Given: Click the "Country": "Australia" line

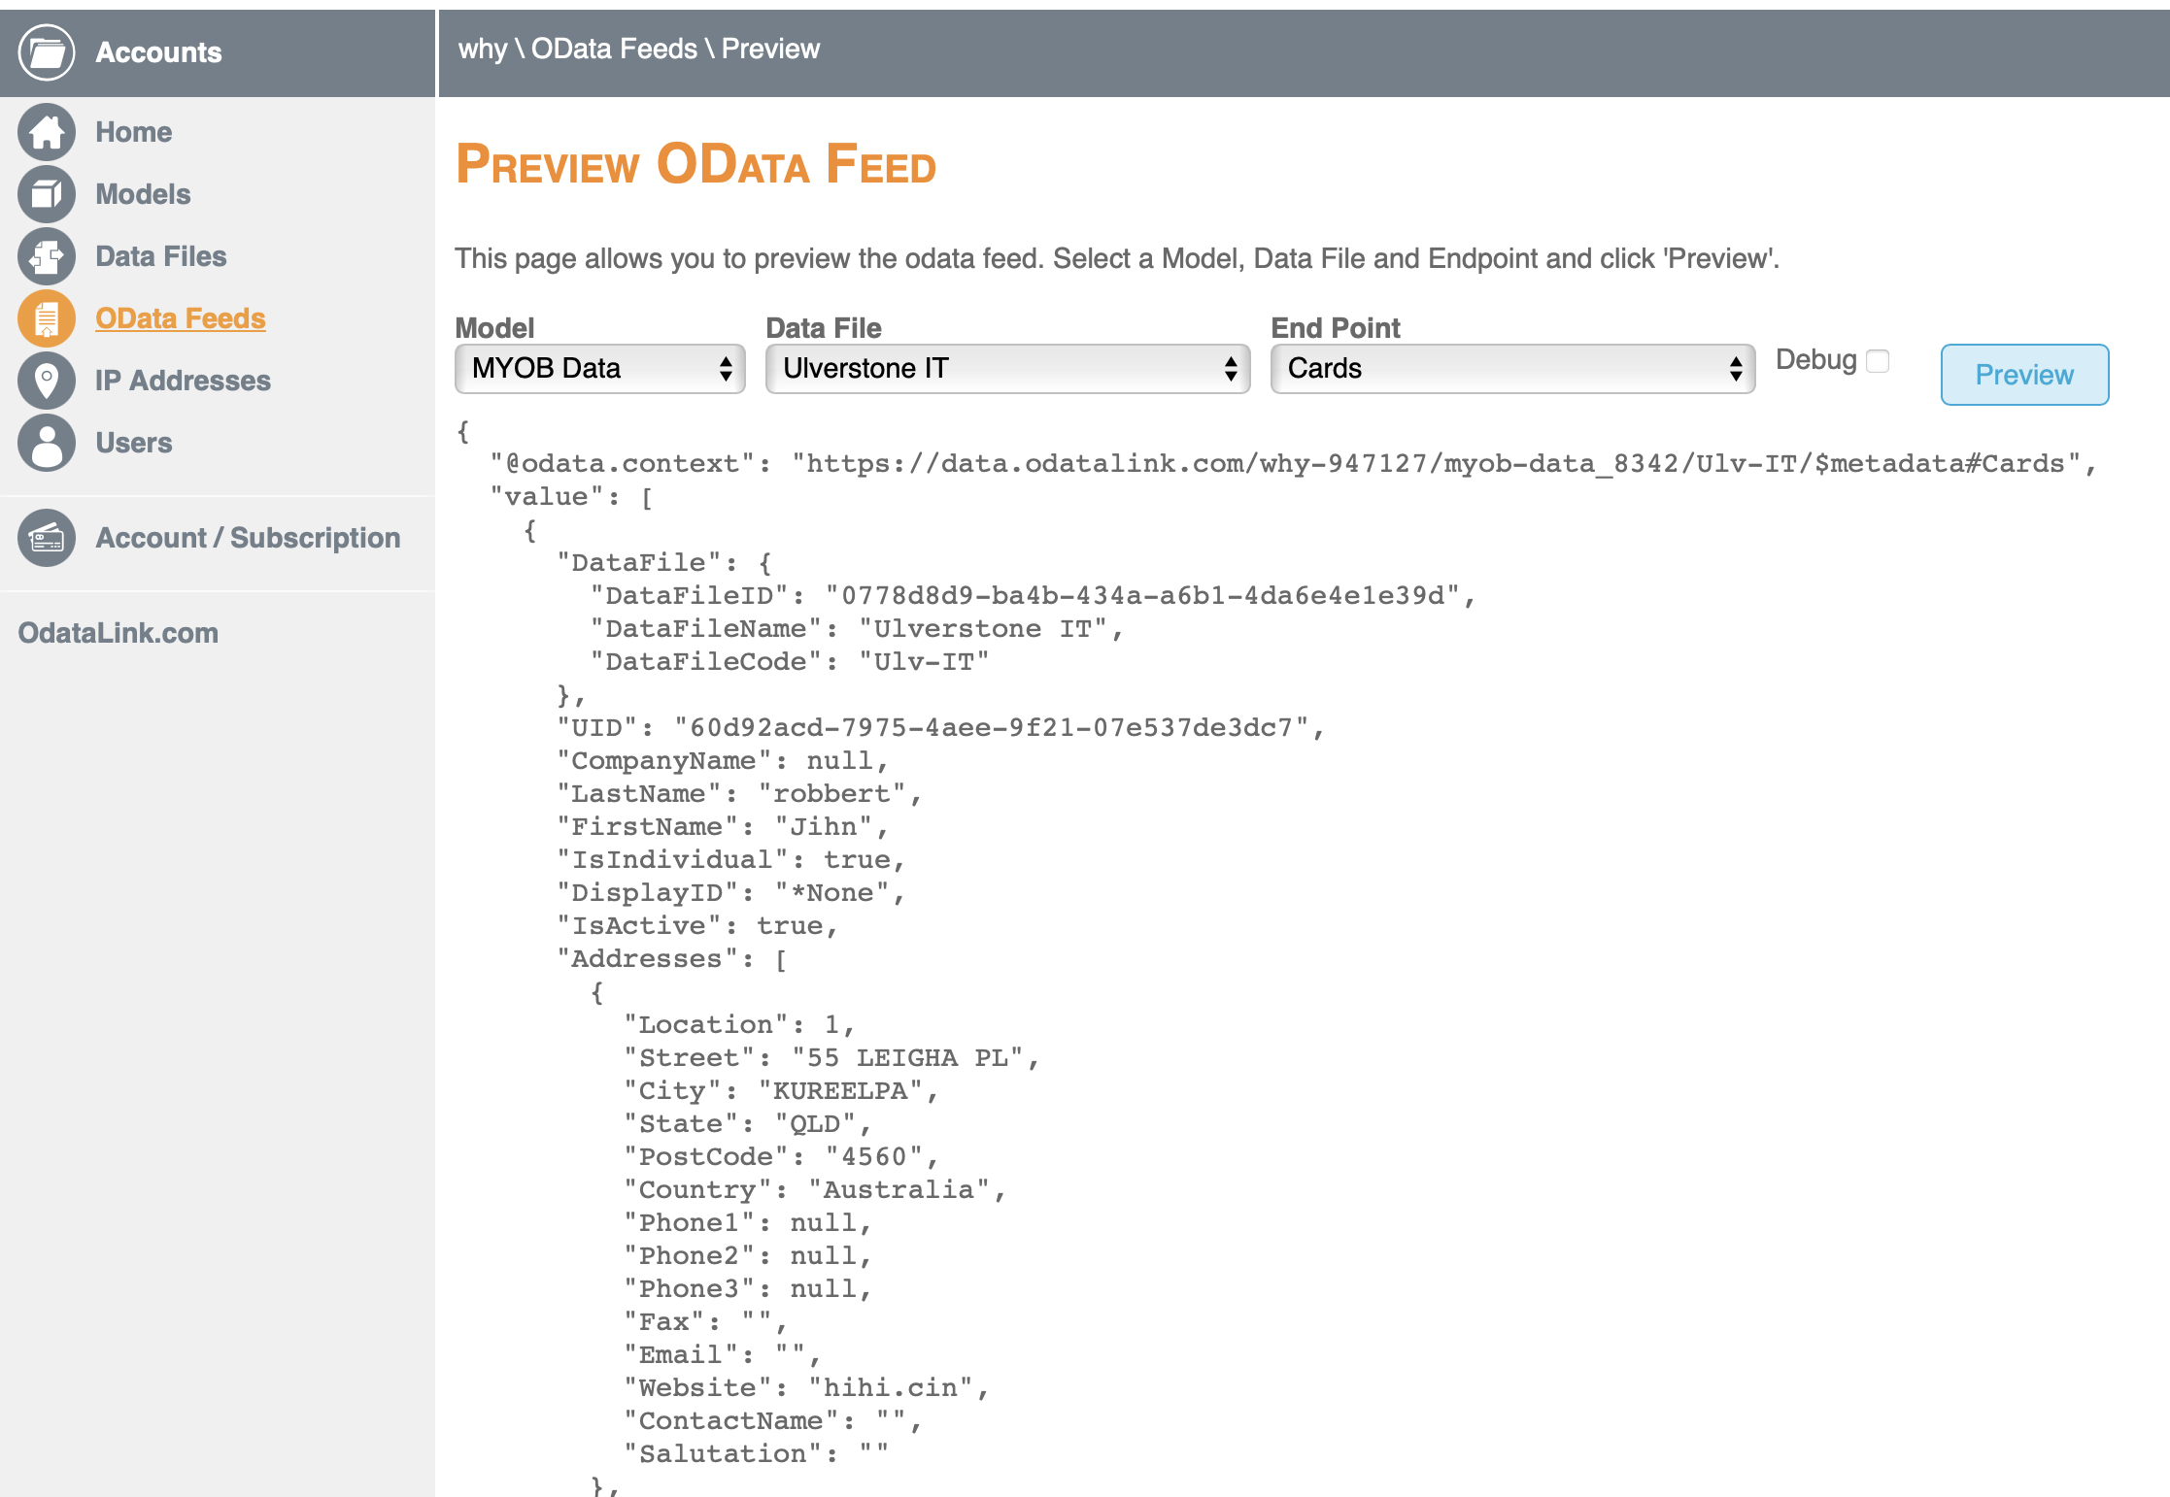Looking at the screenshot, I should tap(814, 1190).
